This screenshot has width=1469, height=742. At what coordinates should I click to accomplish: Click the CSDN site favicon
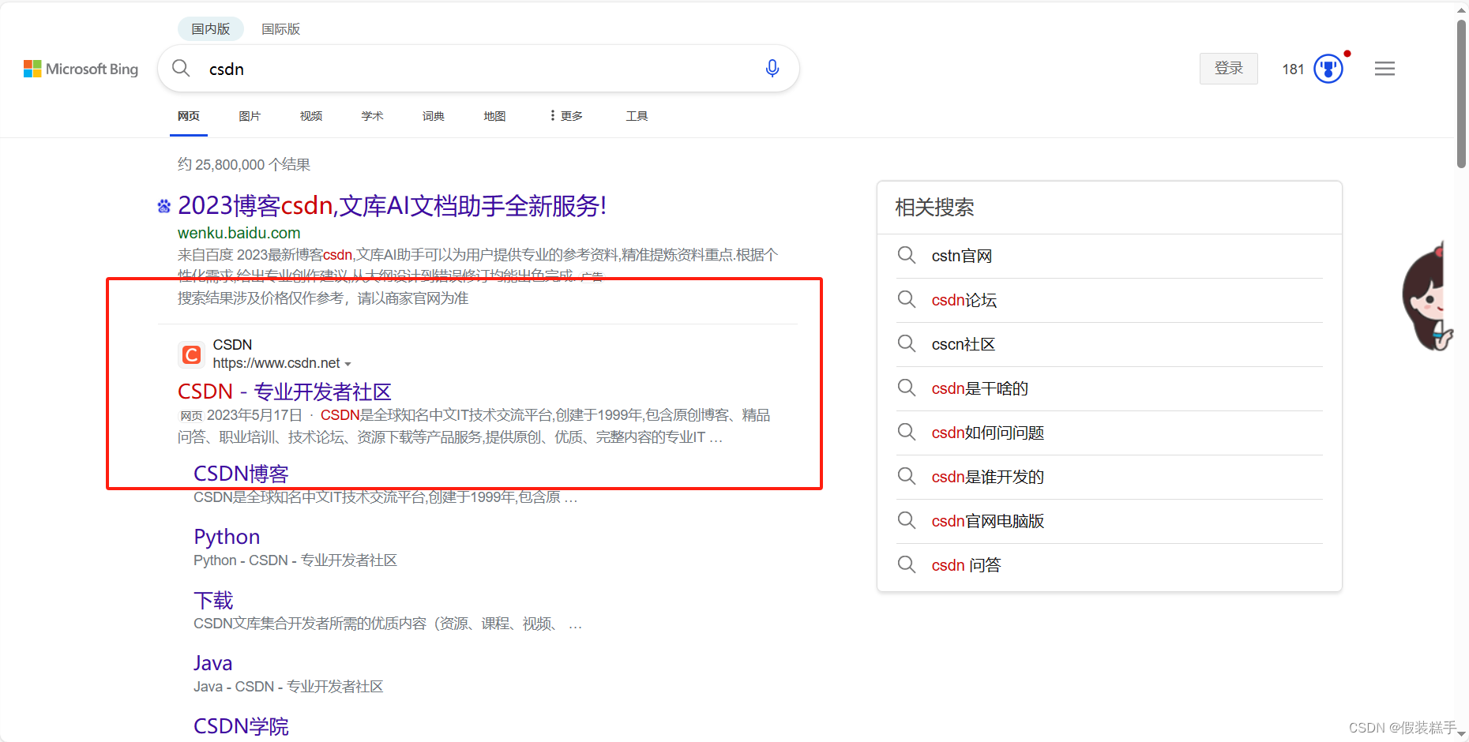tap(191, 354)
